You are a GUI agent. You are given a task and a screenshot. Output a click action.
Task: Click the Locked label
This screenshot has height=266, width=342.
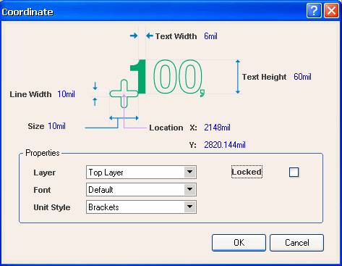247,172
